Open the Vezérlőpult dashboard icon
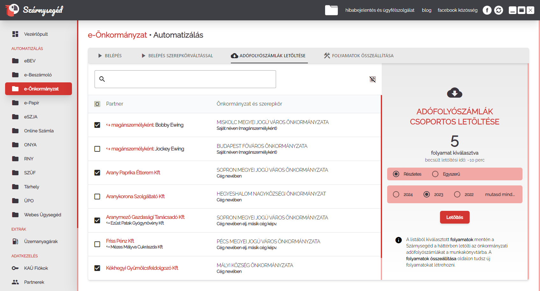The width and height of the screenshot is (540, 291). click(x=15, y=34)
